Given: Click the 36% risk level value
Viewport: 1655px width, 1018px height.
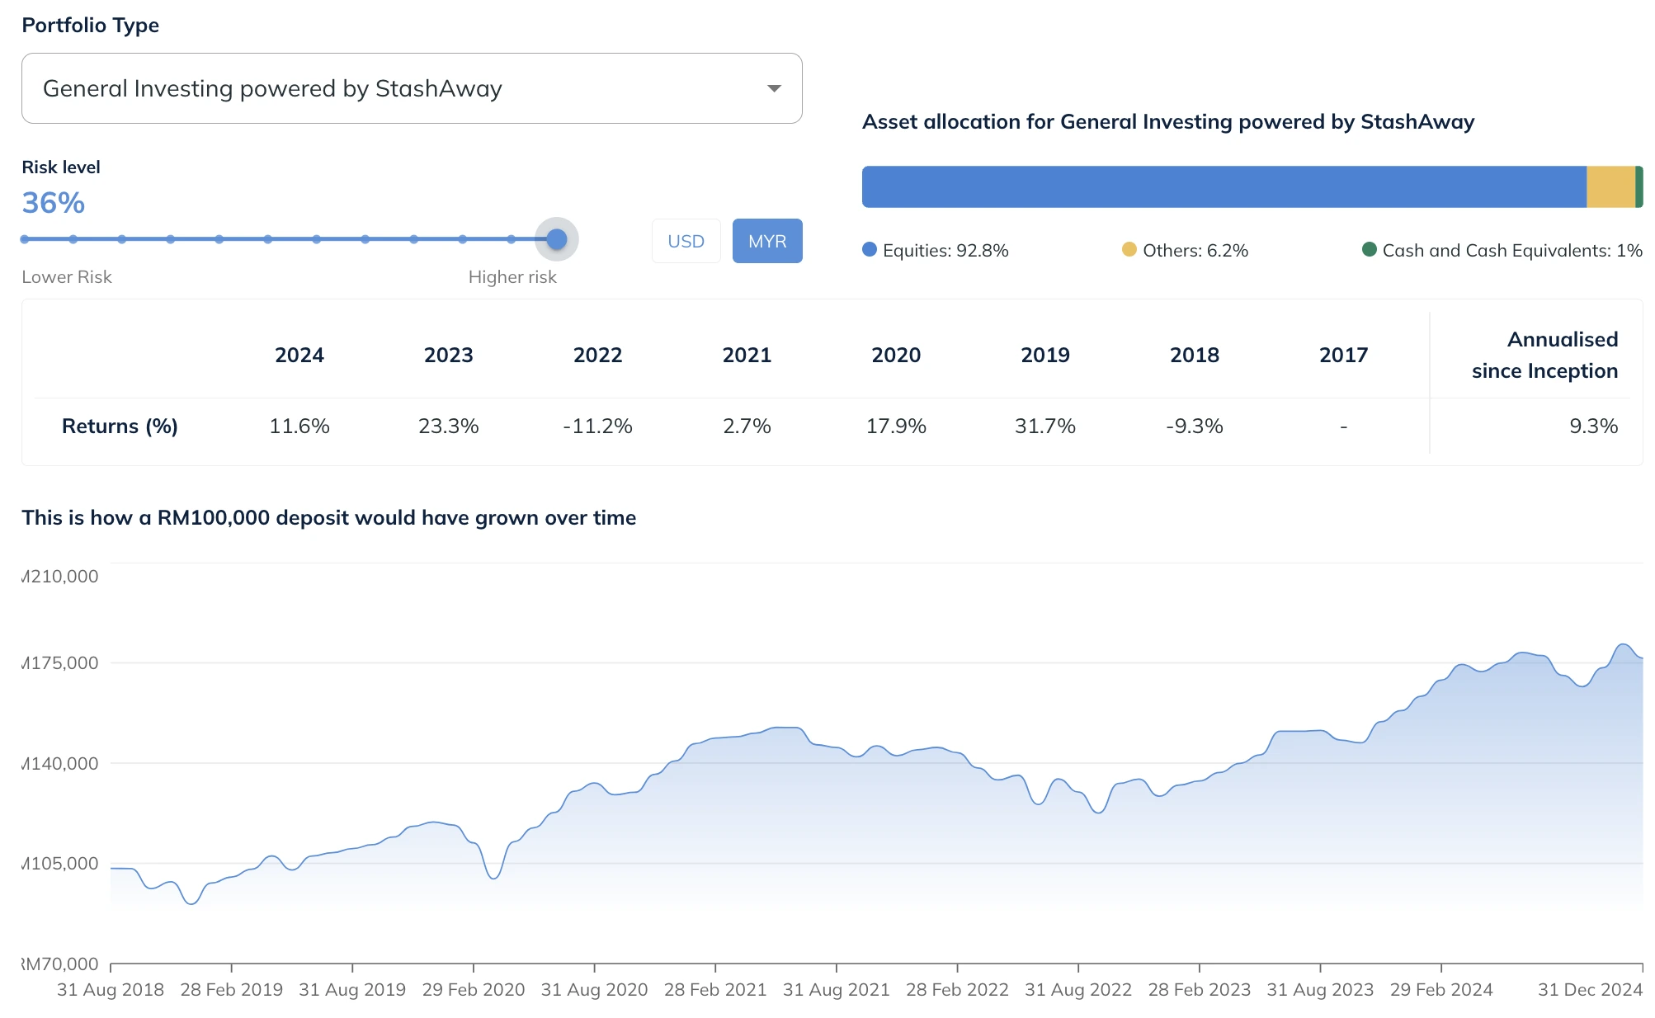Looking at the screenshot, I should (54, 203).
